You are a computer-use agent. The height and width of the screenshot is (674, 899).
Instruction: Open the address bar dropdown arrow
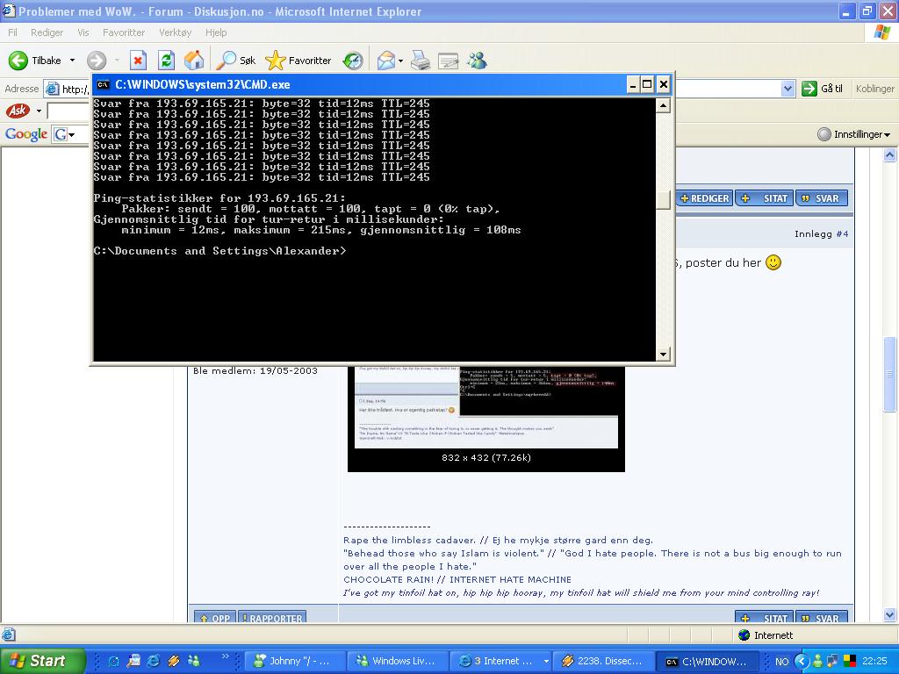tap(788, 89)
